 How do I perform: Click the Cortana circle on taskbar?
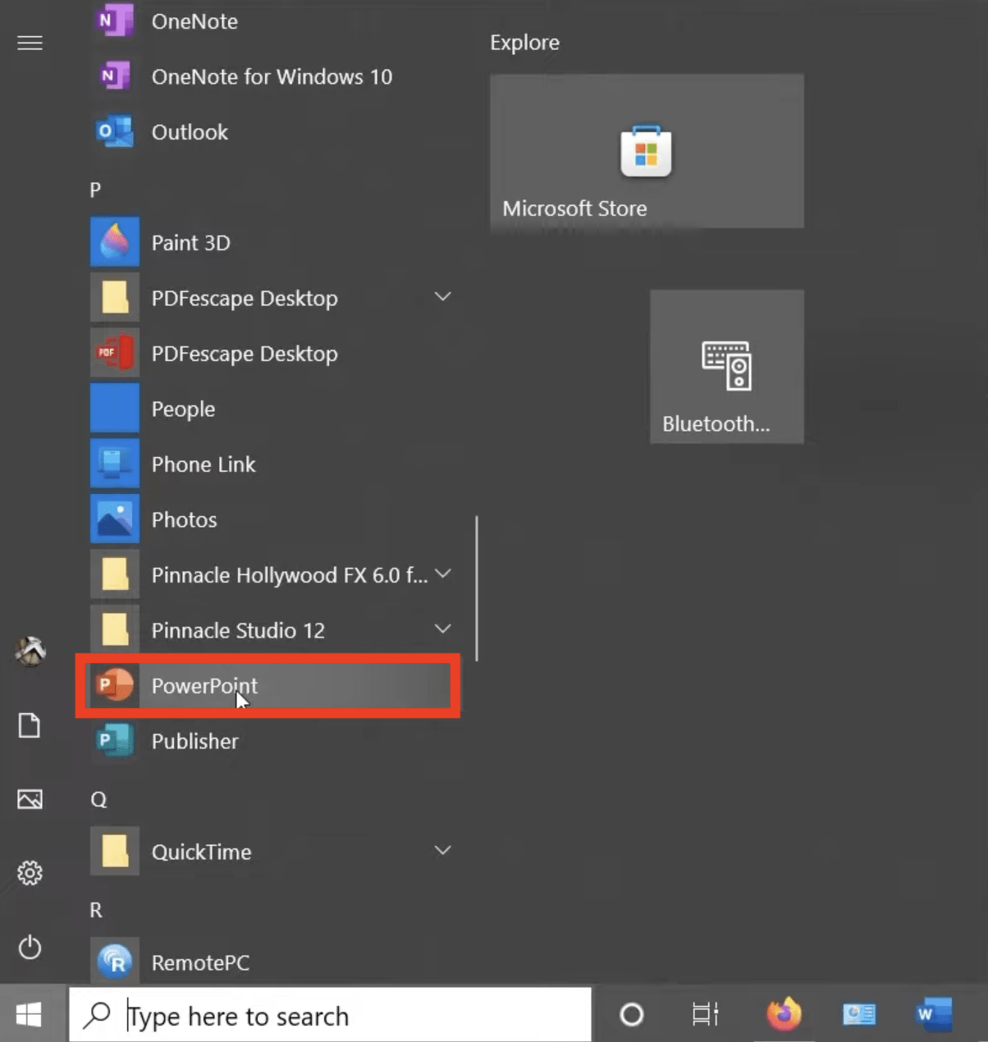pyautogui.click(x=631, y=1015)
